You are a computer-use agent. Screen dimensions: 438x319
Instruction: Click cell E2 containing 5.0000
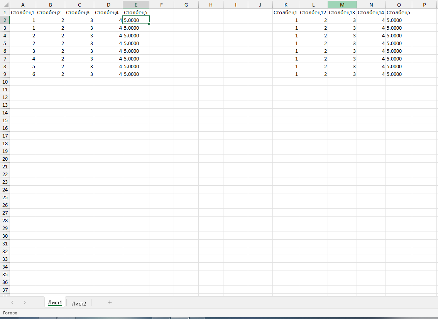coord(135,20)
